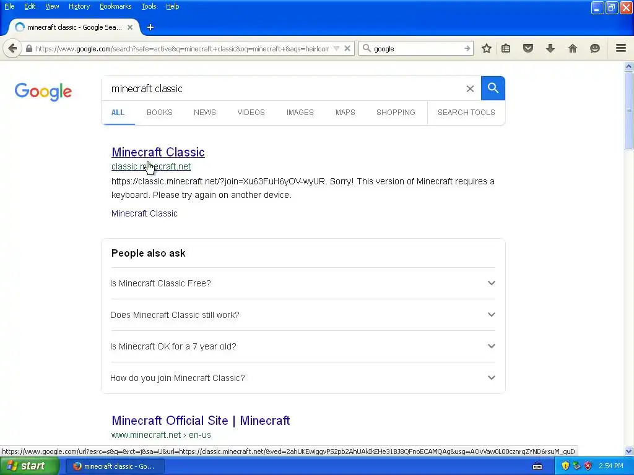Open the Bookmarks menu
Viewport: 634px width, 475px height.
115,6
